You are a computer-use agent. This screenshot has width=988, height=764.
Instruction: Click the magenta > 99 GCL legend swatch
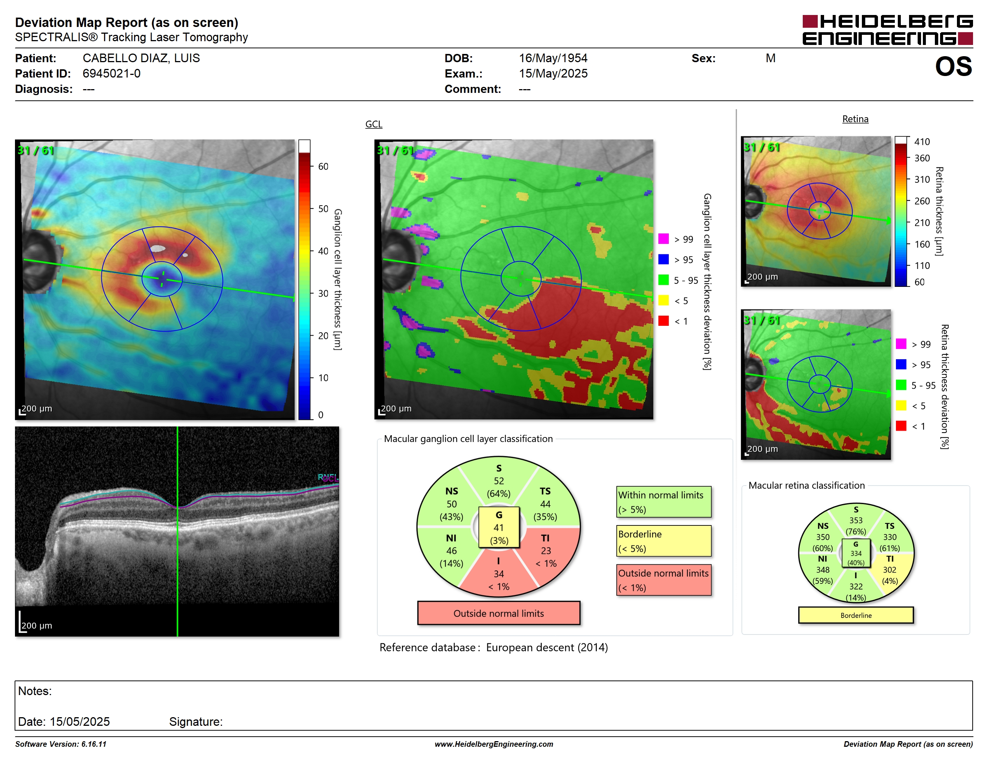click(663, 239)
